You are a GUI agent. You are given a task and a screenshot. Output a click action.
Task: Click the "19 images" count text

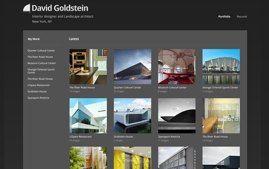74,141
